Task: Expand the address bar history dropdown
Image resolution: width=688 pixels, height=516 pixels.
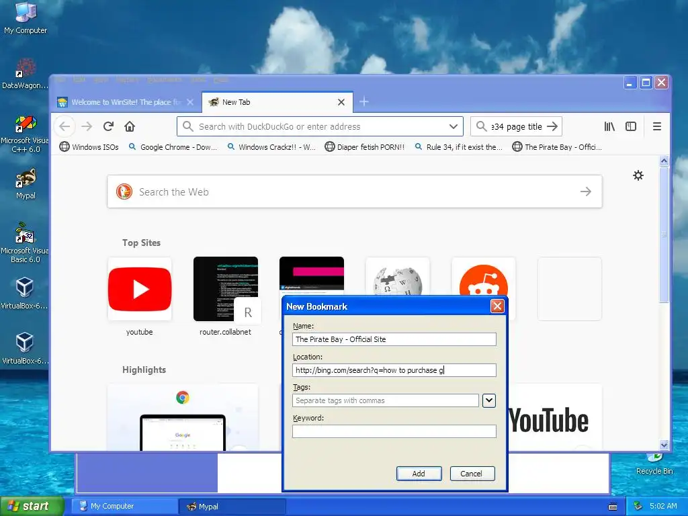Action: (x=454, y=126)
